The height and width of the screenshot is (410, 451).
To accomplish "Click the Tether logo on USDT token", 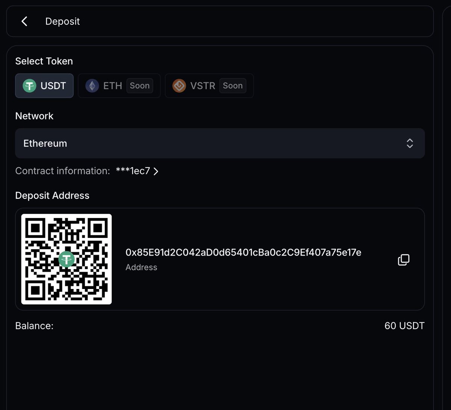I will point(29,86).
